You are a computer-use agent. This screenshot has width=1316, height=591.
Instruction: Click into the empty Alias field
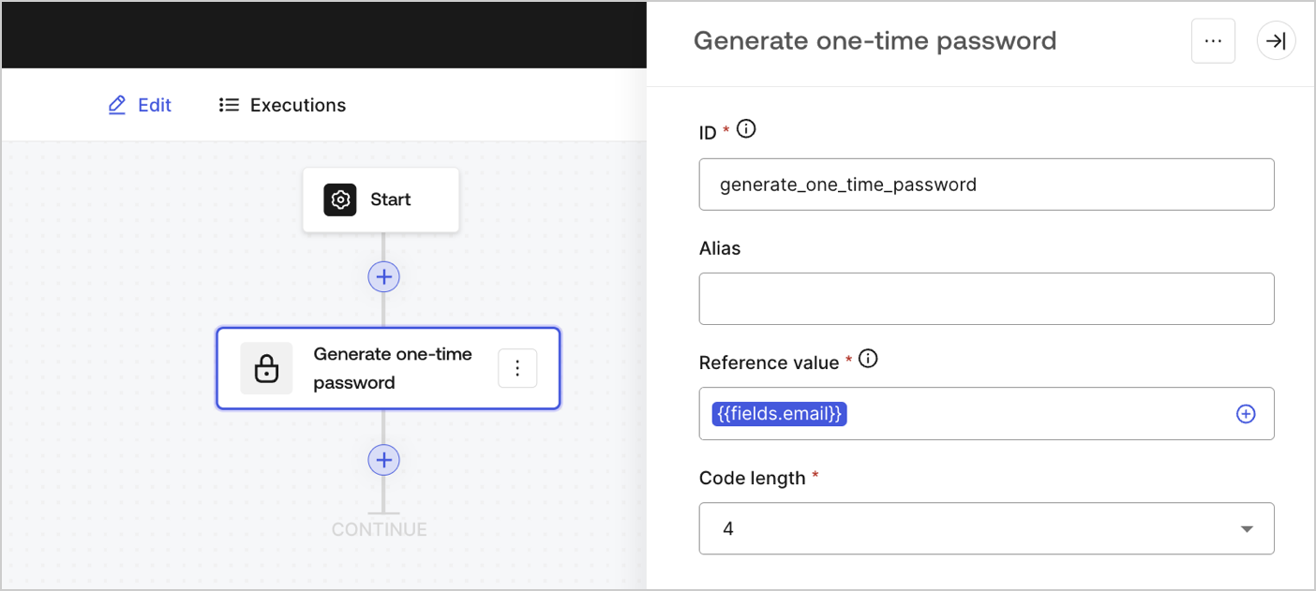pos(986,299)
